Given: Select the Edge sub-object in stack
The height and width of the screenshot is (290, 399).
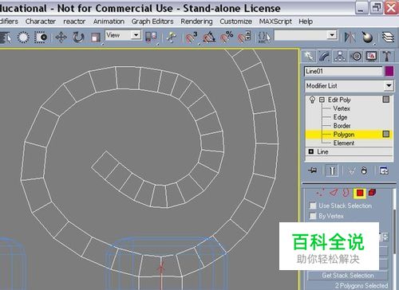Looking at the screenshot, I should click(340, 117).
